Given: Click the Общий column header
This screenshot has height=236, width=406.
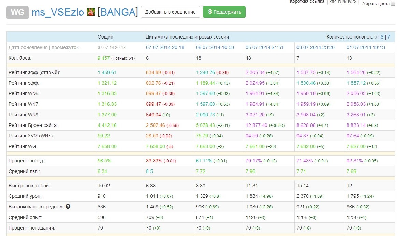Looking at the screenshot, I should 105,37.
